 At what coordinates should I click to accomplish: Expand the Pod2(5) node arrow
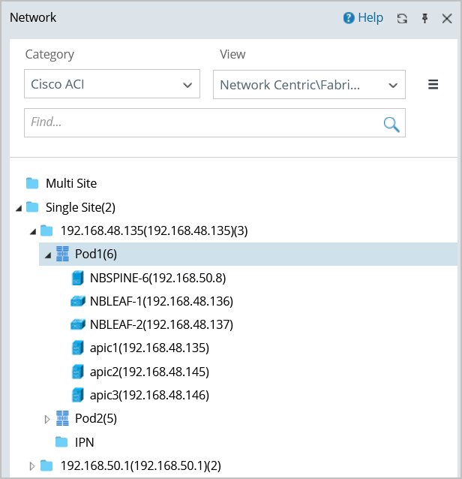[x=48, y=419]
